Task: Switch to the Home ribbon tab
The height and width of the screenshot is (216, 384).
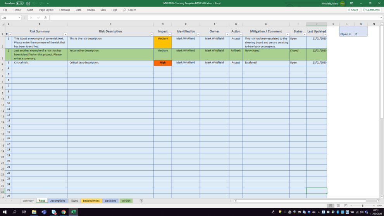Action: [17, 10]
